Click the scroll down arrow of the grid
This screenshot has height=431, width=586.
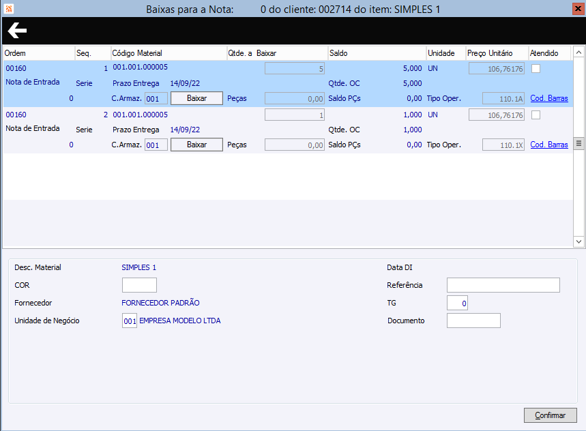(x=578, y=241)
